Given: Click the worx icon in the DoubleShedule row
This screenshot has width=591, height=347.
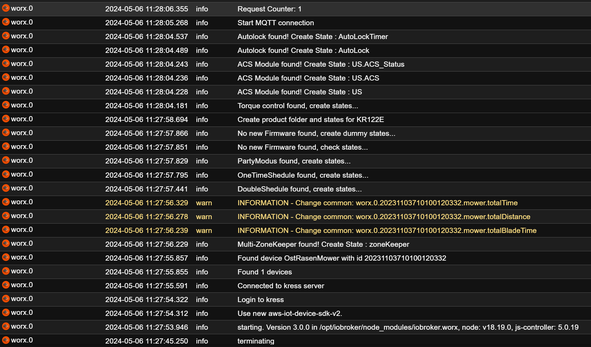Looking at the screenshot, I should [x=6, y=188].
